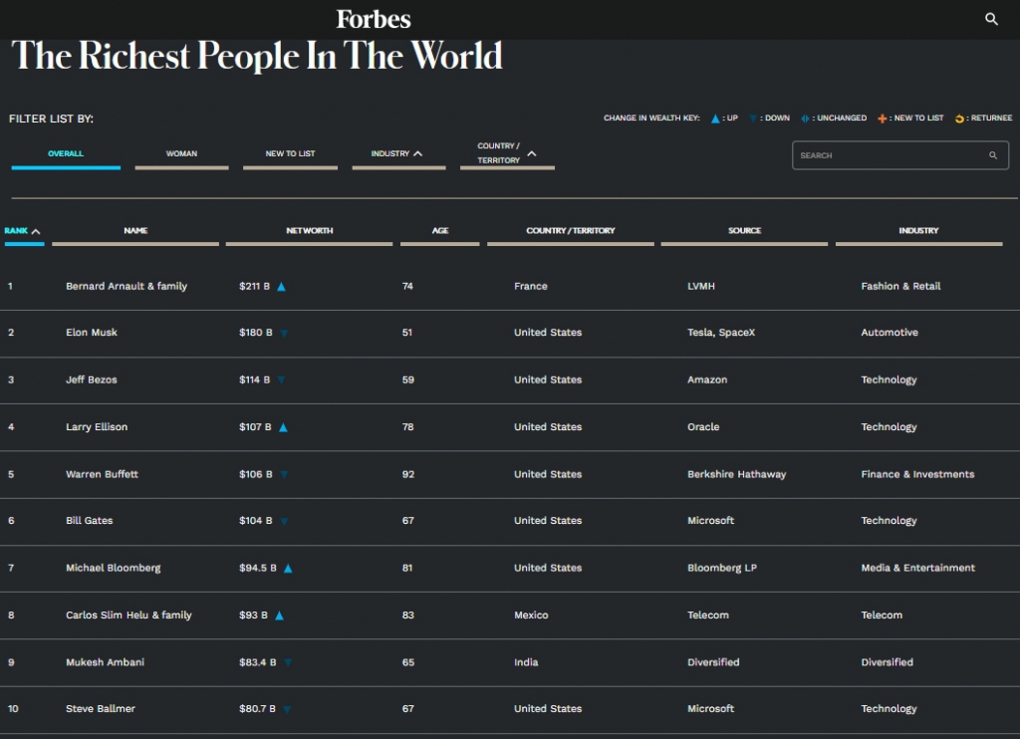Select Warren Buffett name

pyautogui.click(x=103, y=474)
